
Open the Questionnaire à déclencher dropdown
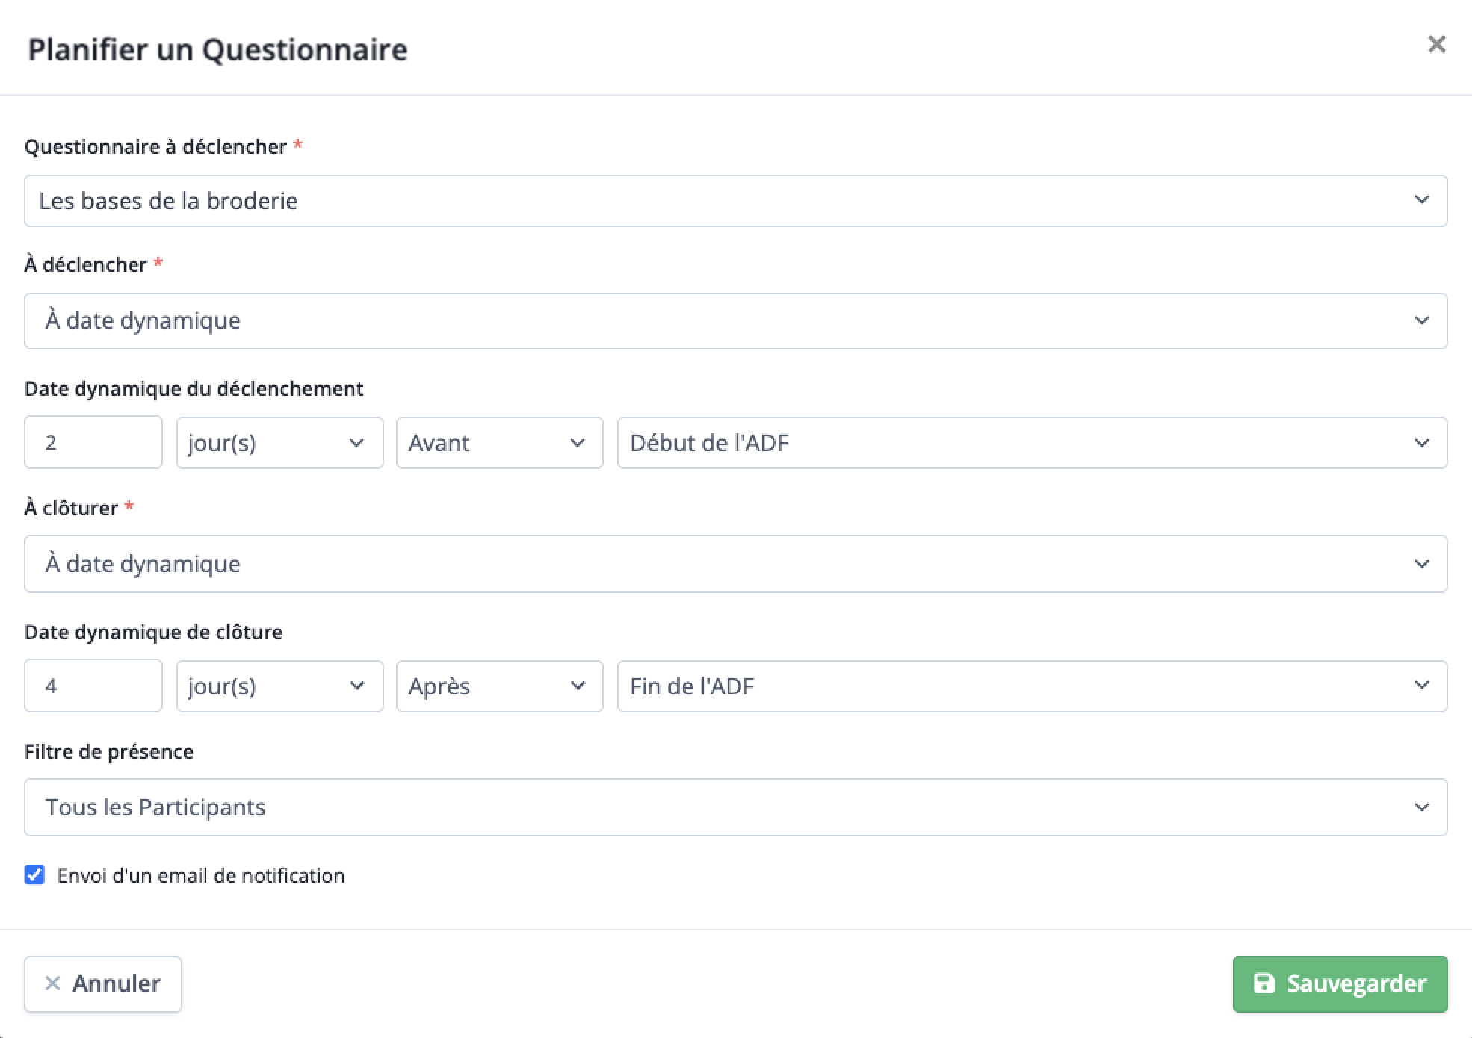(735, 201)
